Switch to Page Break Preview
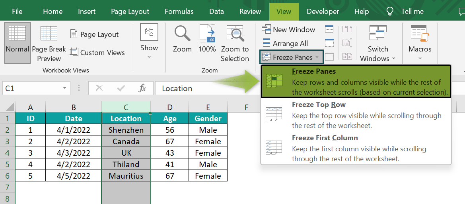Viewport: 465px width, 204px height. click(49, 44)
